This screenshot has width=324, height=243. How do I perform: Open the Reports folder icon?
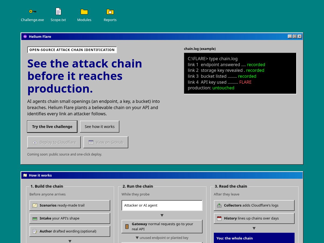tap(110, 15)
